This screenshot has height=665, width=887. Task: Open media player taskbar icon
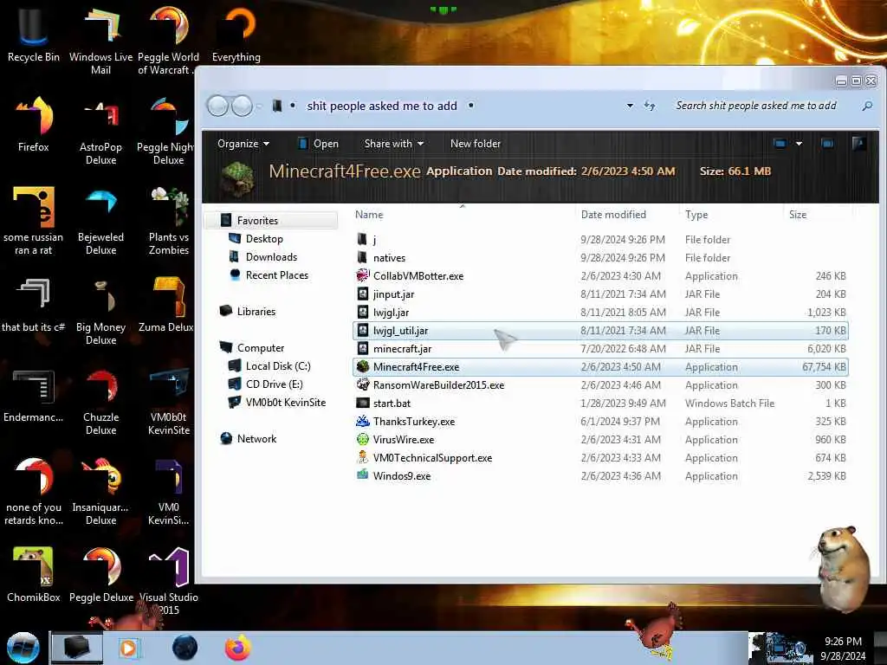pos(128,648)
